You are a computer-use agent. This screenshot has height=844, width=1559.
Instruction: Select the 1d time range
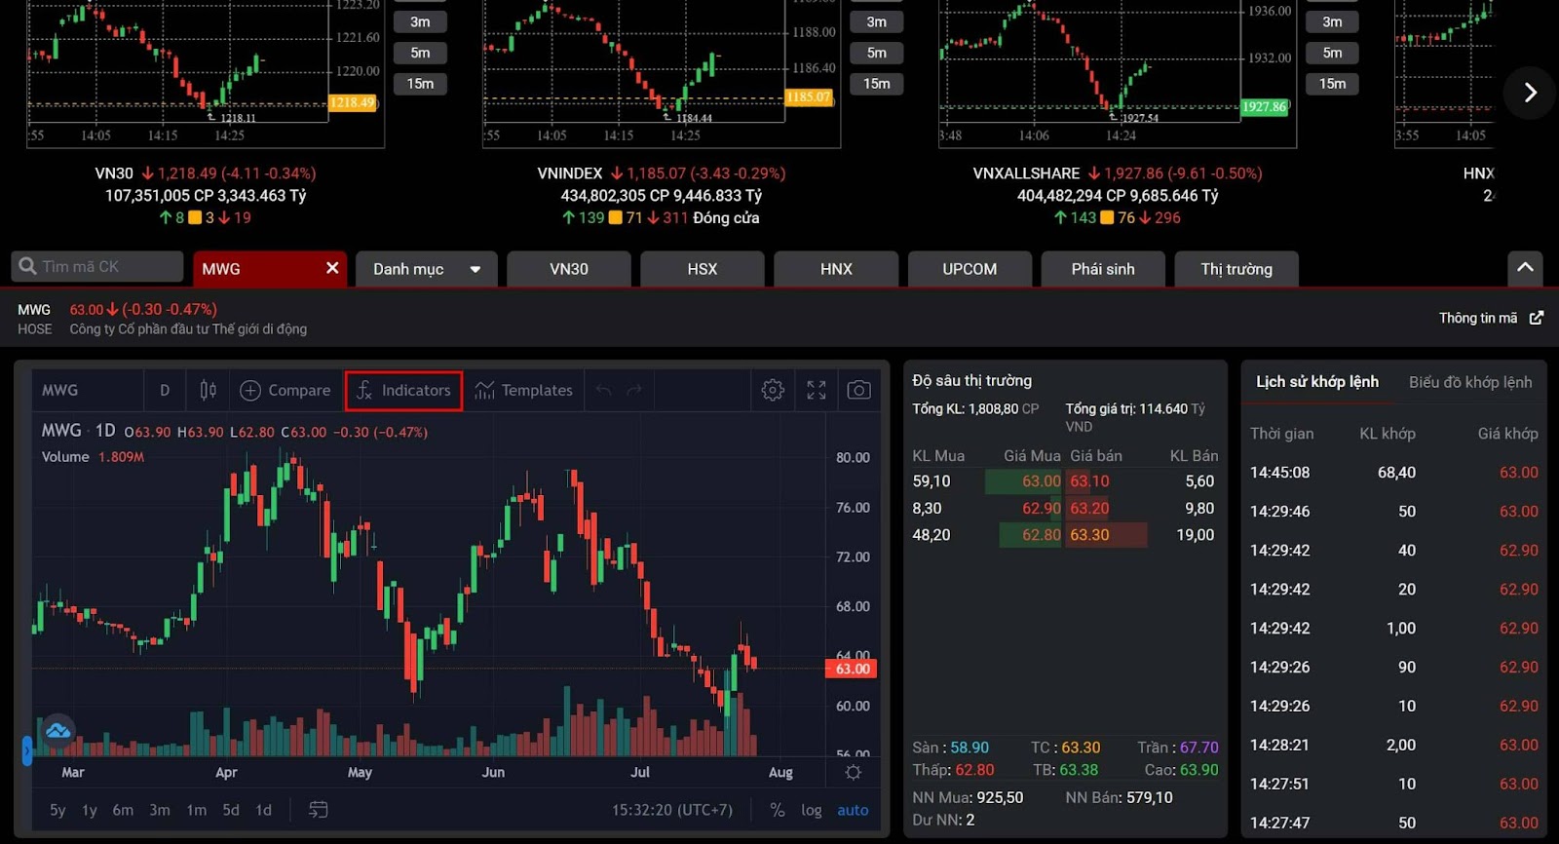point(263,810)
